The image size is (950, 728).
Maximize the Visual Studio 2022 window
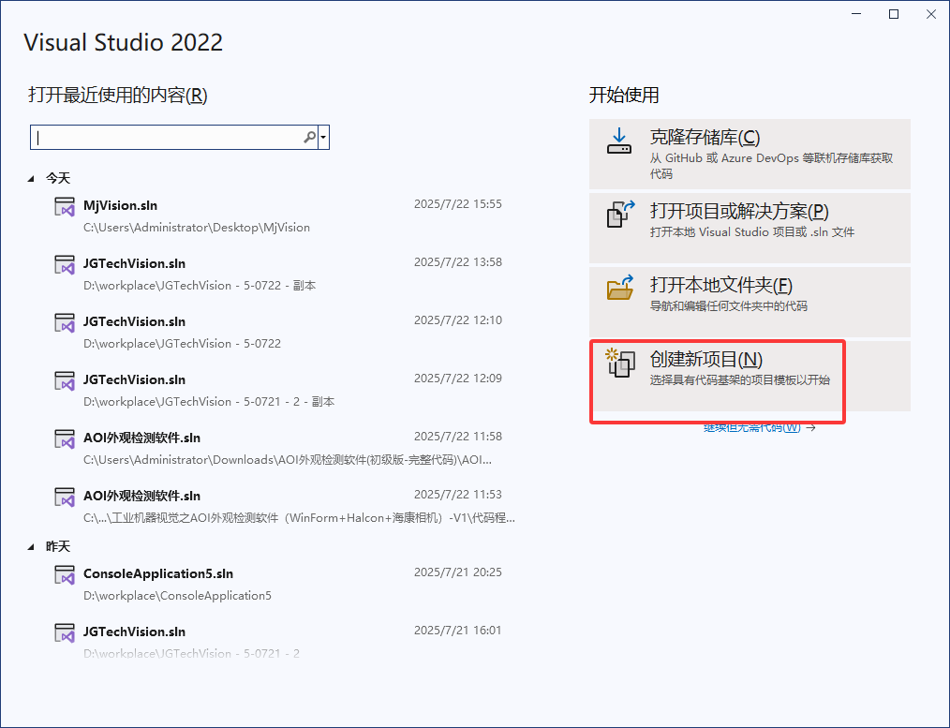click(x=894, y=14)
